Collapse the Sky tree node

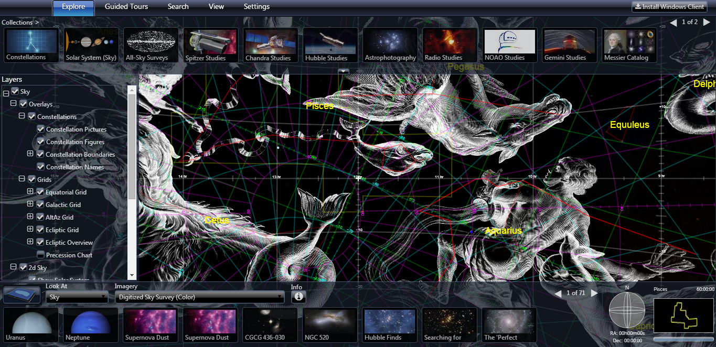click(x=6, y=93)
